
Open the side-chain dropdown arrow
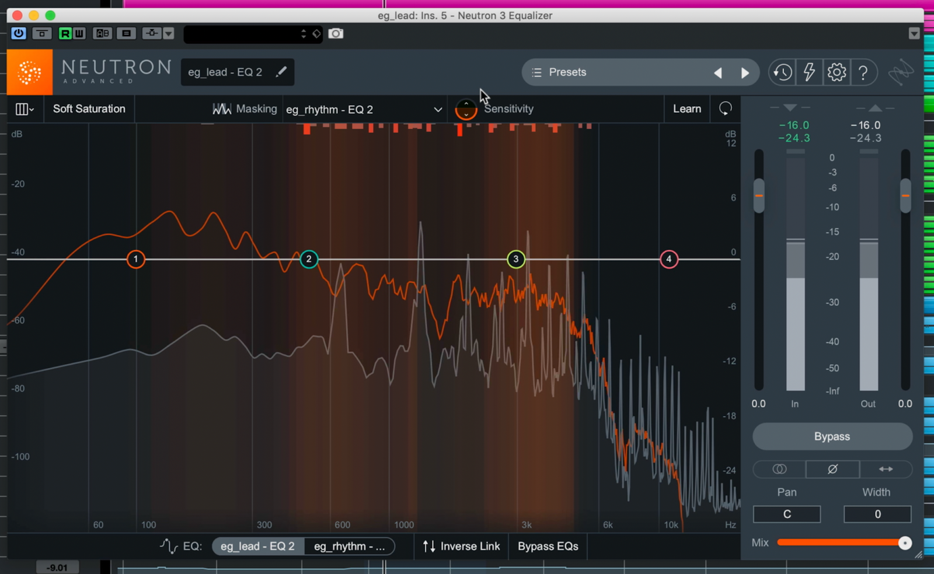coord(169,33)
